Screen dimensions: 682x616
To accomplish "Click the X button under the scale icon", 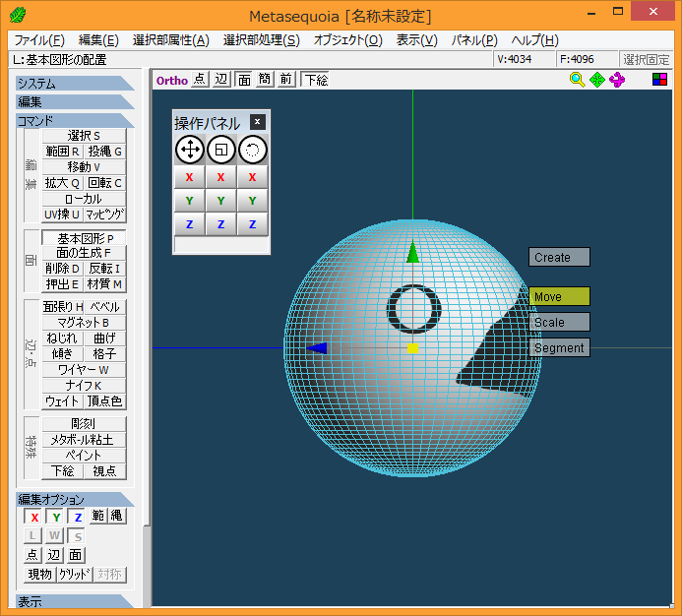I will [221, 177].
